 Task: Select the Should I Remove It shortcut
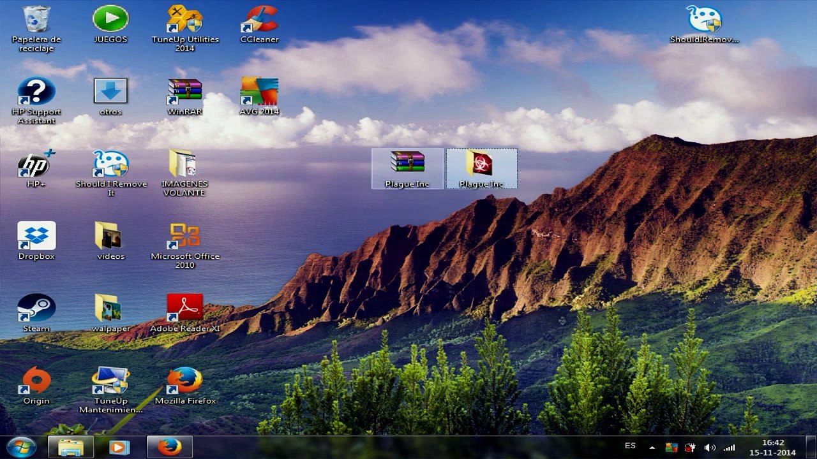[111, 173]
